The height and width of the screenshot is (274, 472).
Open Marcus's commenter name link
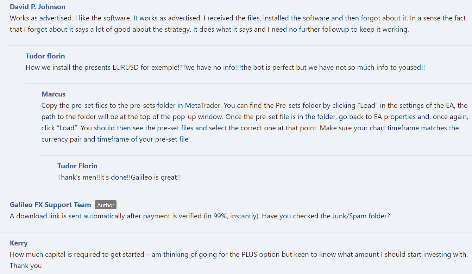pos(54,94)
